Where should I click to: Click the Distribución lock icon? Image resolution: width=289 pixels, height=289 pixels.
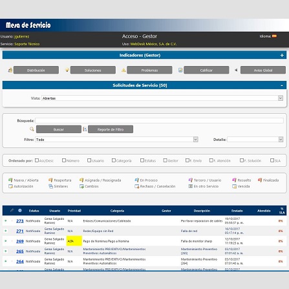(x=10, y=70)
